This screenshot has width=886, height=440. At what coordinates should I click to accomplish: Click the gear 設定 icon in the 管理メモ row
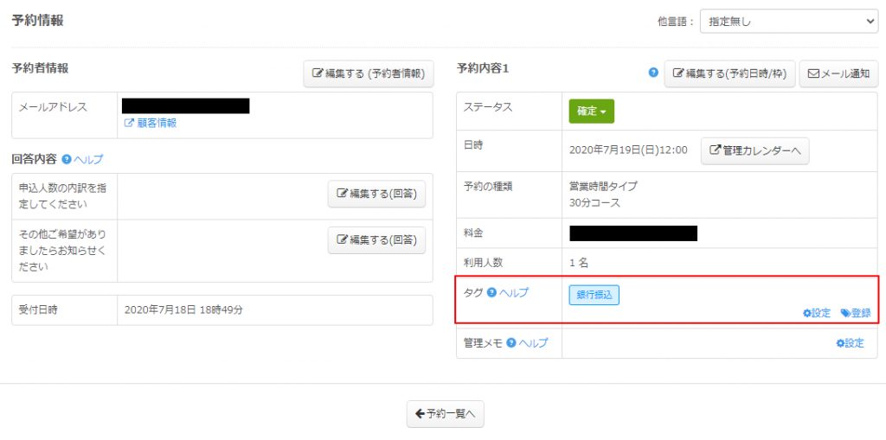[840, 343]
